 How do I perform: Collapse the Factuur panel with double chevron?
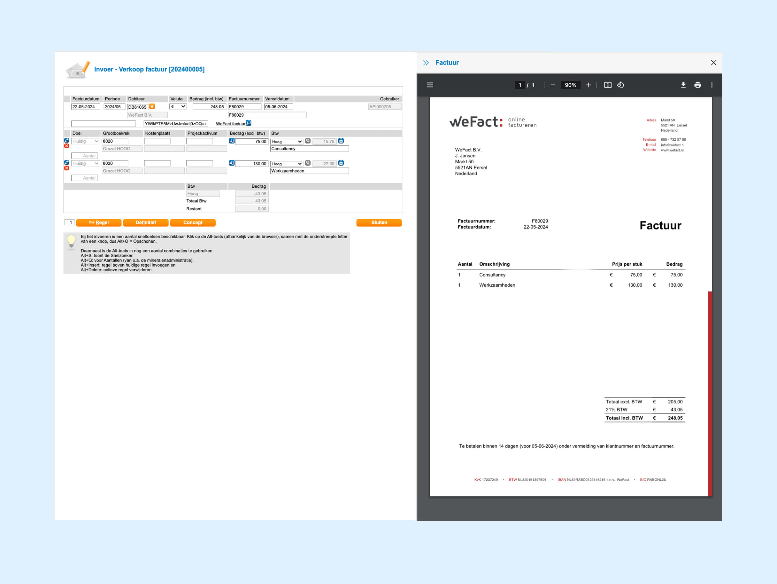[x=426, y=63]
